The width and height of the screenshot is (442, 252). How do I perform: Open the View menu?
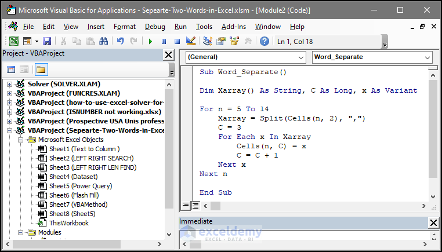point(71,27)
